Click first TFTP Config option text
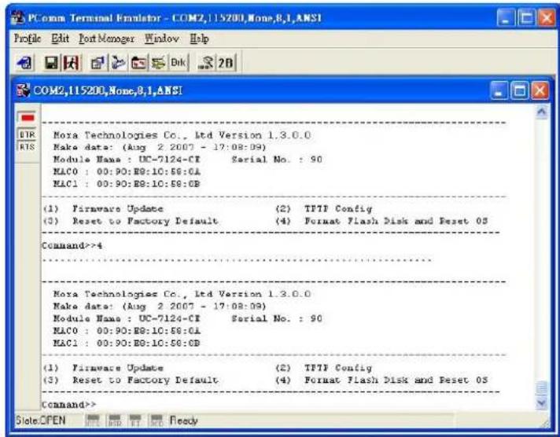Screen dimensions: 560x437 [338, 209]
